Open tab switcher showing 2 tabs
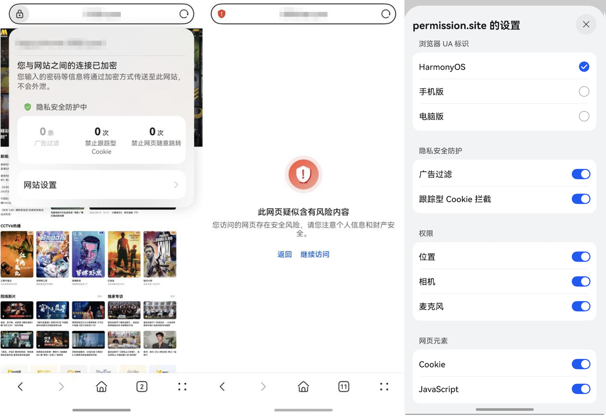Image resolution: width=606 pixels, height=416 pixels. click(142, 387)
